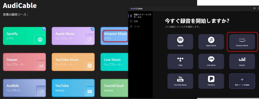Click the 今すぐ録音を開始しますか? heading
The image size is (259, 99).
pyautogui.click(x=197, y=21)
